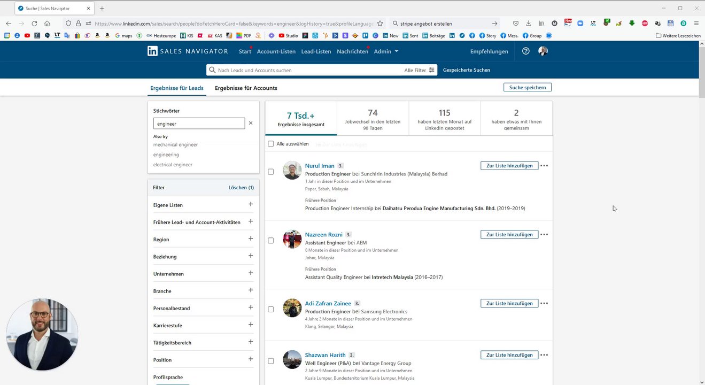Open the profile avatar in navigation bar
Image resolution: width=705 pixels, height=385 pixels.
[543, 51]
